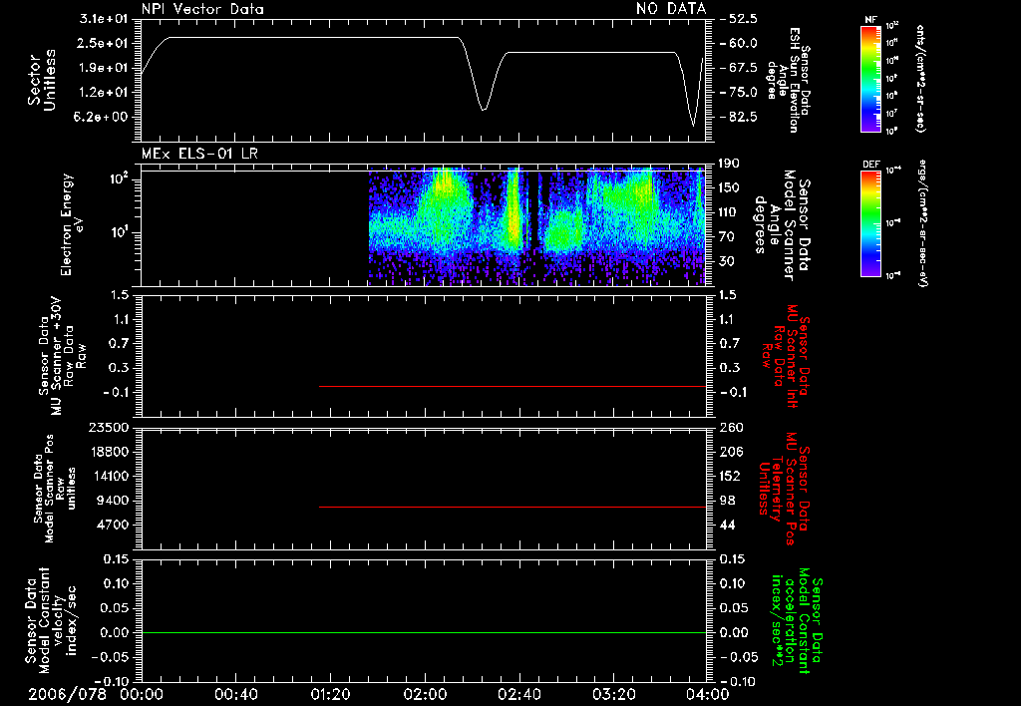This screenshot has width=1021, height=706.
Task: Click the '98' telemetry axis value
Action: click(727, 501)
